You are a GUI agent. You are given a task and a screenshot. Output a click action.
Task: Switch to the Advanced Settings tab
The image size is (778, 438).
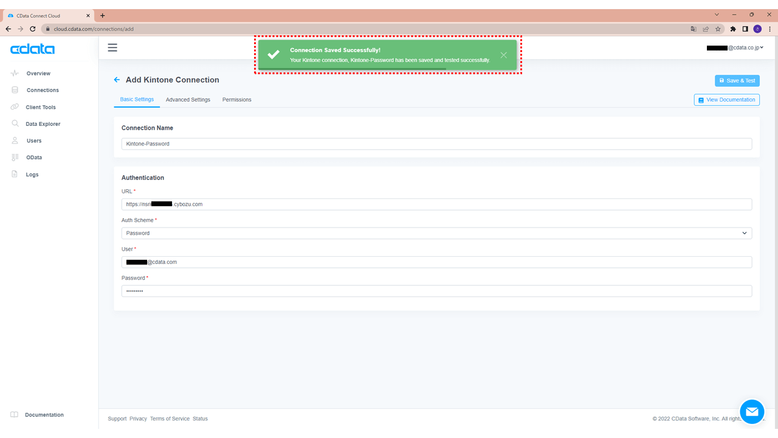pos(188,100)
